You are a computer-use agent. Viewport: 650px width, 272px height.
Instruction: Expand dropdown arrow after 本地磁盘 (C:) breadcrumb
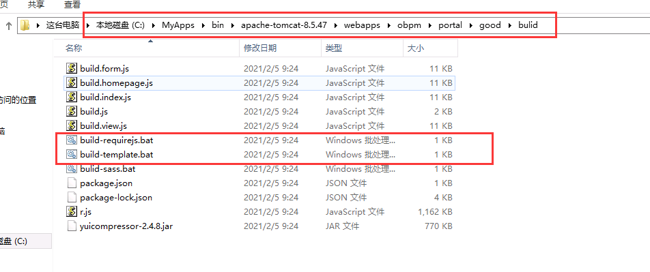(153, 25)
